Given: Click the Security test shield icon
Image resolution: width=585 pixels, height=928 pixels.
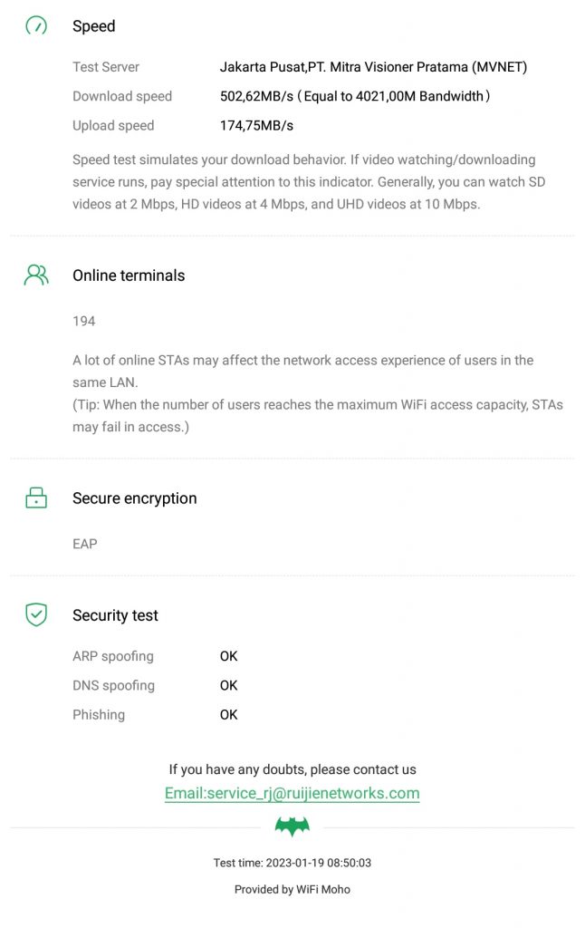Looking at the screenshot, I should 36,615.
